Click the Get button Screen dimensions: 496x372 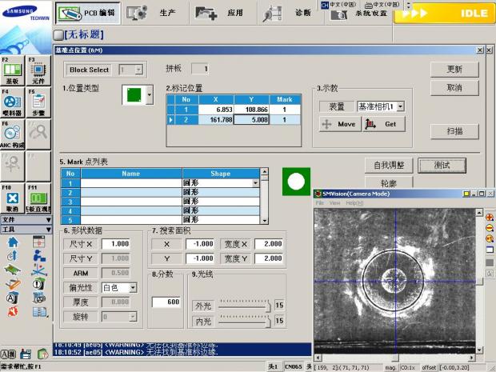click(x=383, y=124)
